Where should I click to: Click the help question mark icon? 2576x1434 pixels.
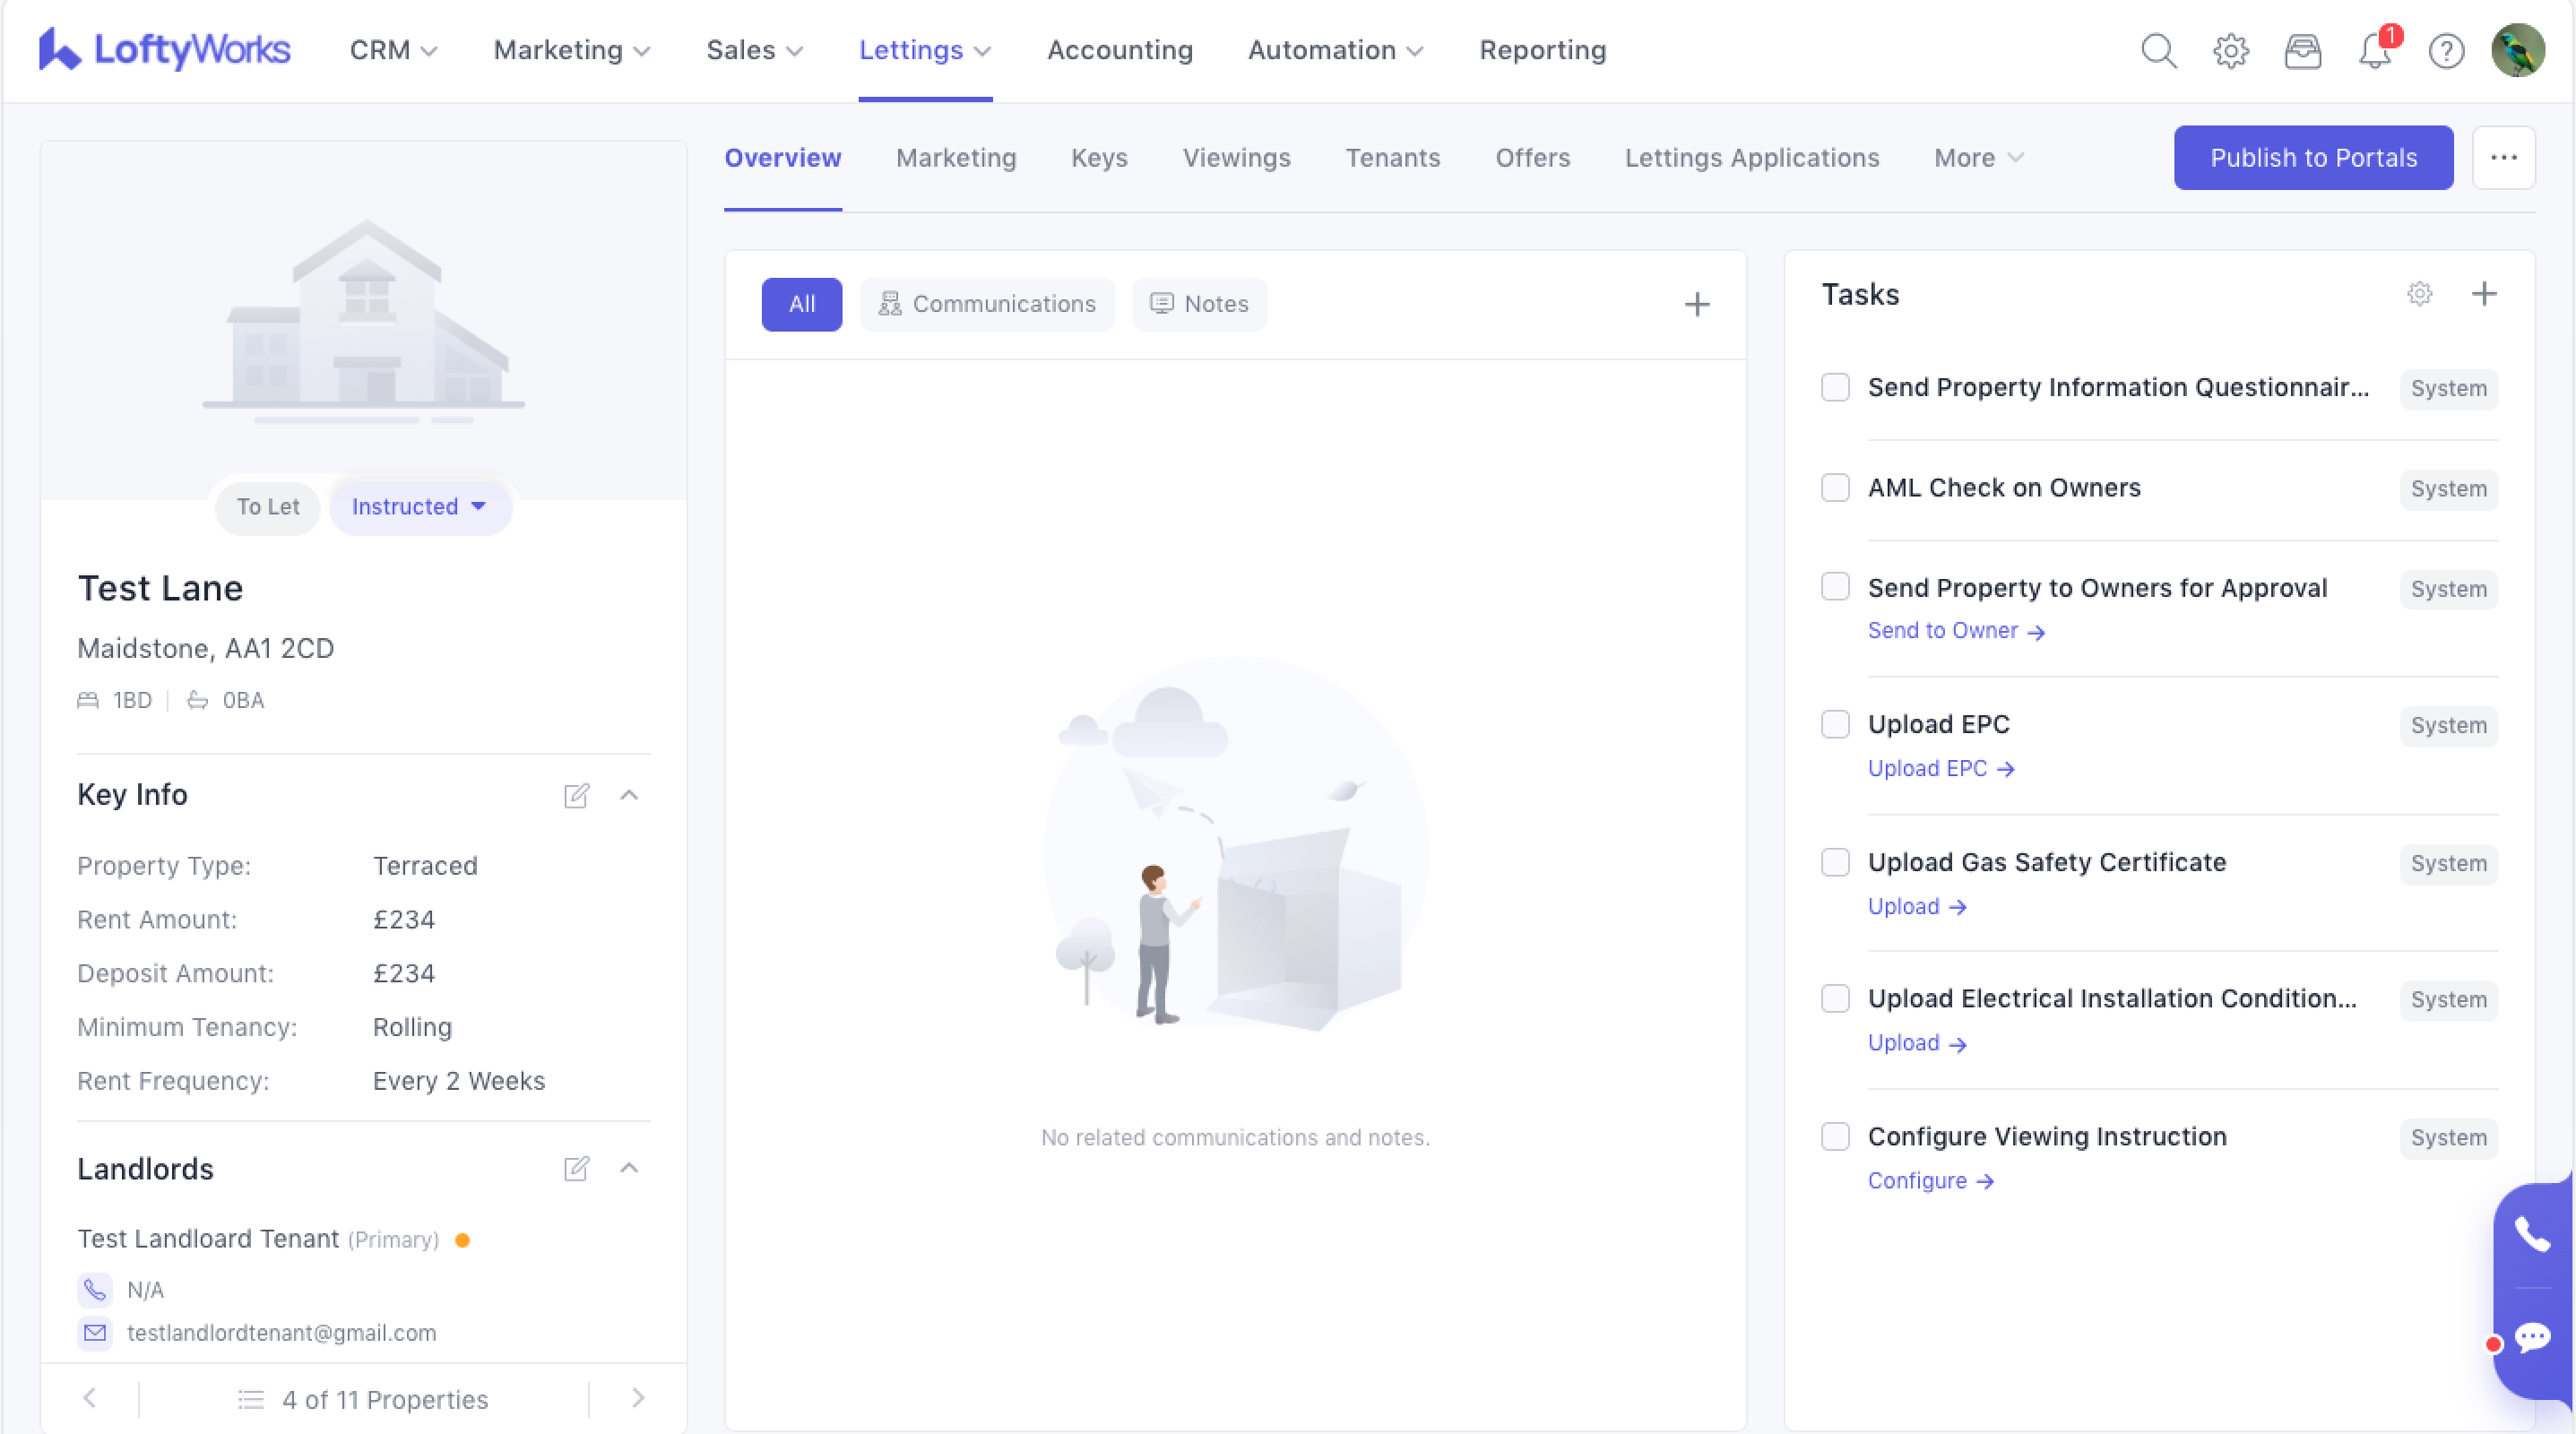point(2446,50)
